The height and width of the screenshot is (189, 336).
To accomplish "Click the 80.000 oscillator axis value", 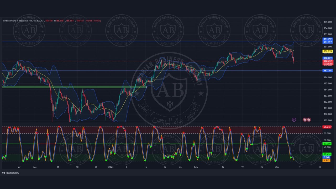I will tap(327, 133).
